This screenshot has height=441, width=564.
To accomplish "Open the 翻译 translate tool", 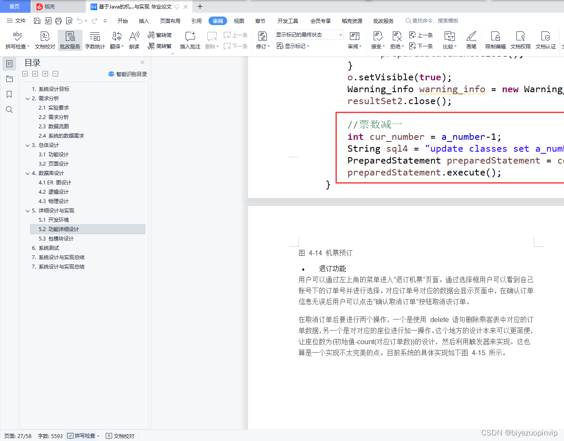I will (116, 40).
